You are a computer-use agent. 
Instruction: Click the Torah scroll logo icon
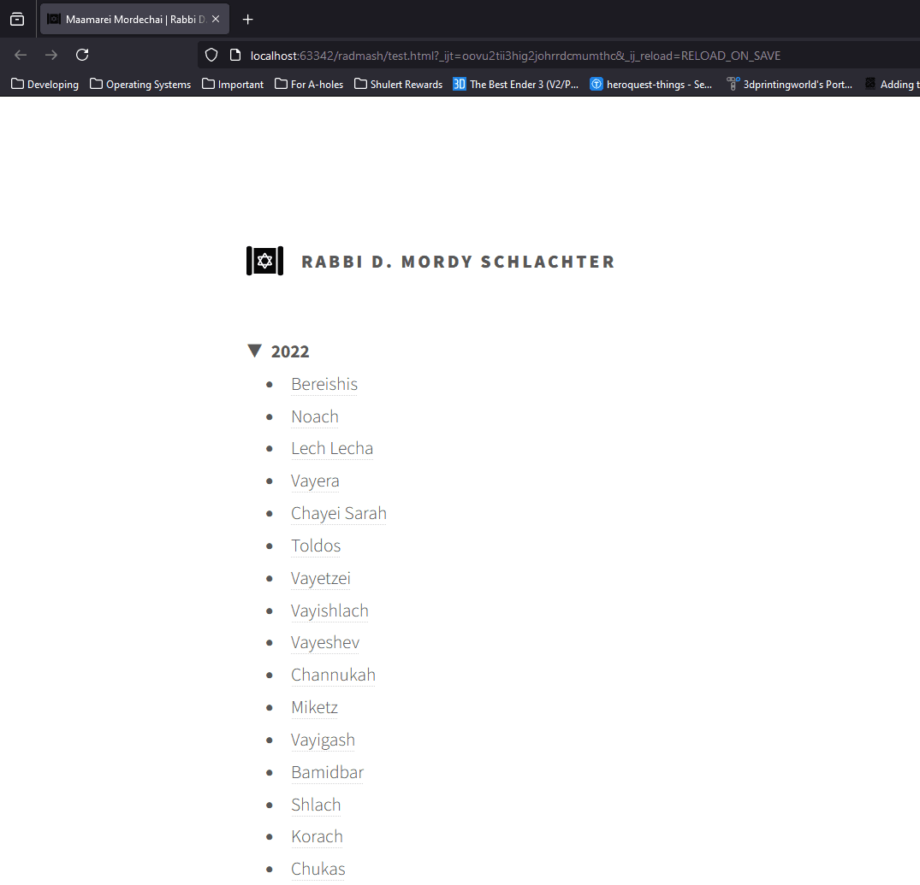coord(264,261)
